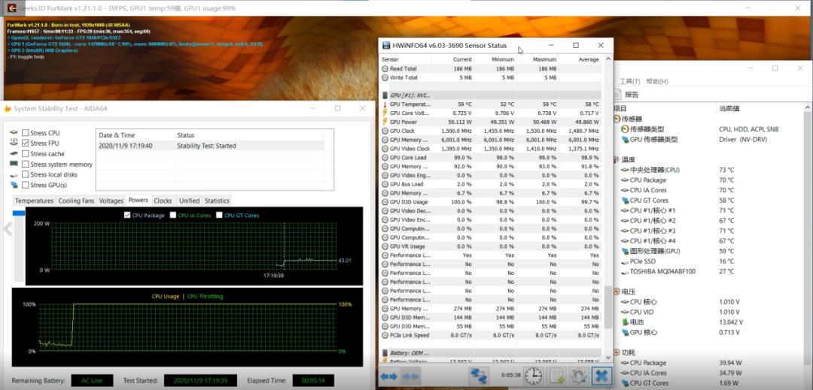Click the PCIe Link Speed row icon
813x390 pixels.
pos(385,335)
